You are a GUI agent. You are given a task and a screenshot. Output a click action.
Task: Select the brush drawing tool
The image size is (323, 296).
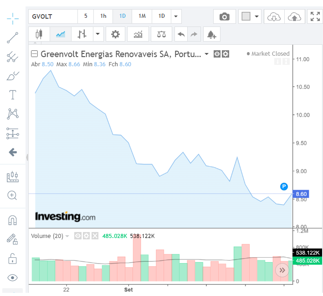tap(13, 76)
